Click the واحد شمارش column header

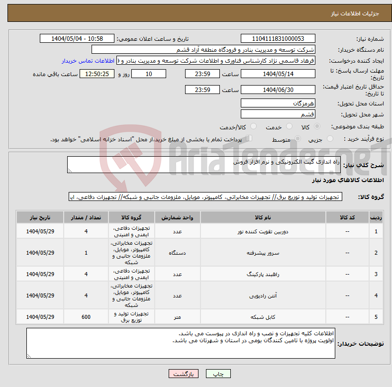point(177,217)
